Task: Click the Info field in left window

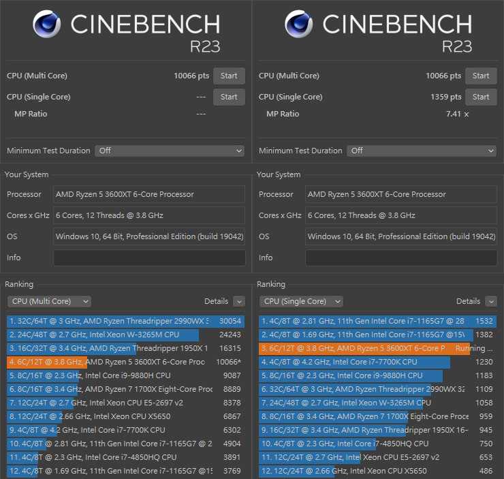Action: (x=149, y=258)
